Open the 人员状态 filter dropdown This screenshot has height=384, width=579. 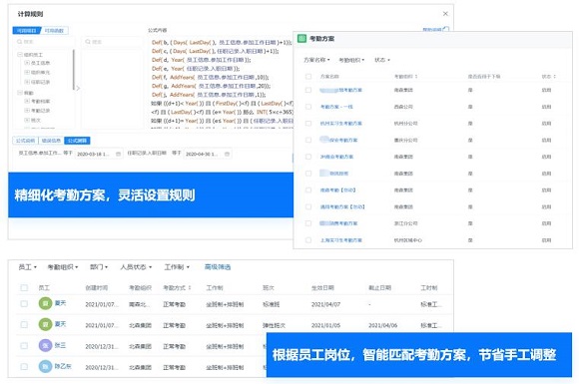(136, 267)
